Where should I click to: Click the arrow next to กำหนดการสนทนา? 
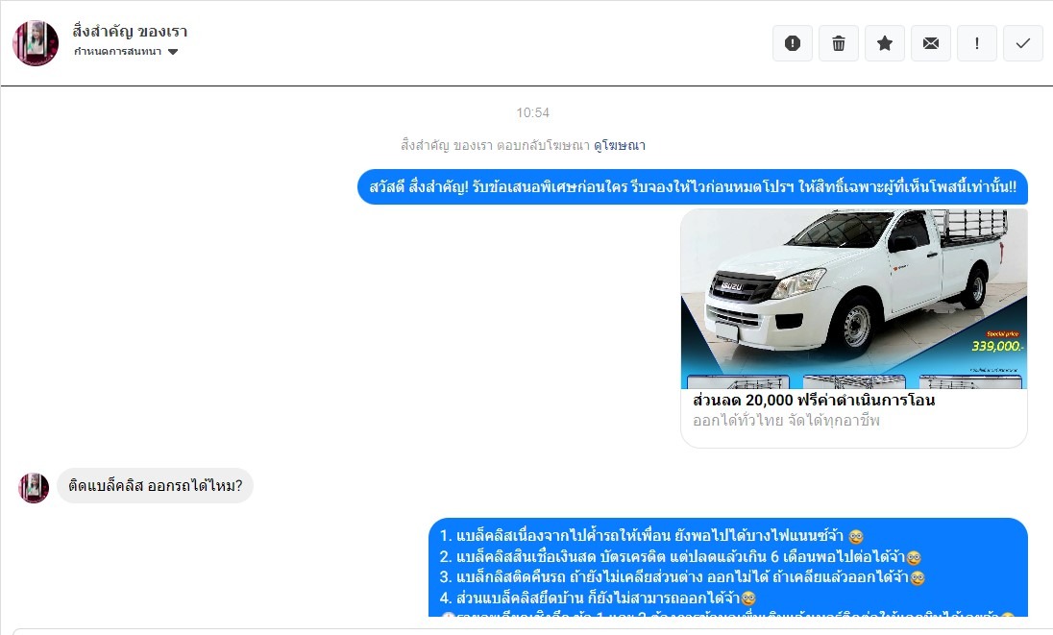coord(173,52)
